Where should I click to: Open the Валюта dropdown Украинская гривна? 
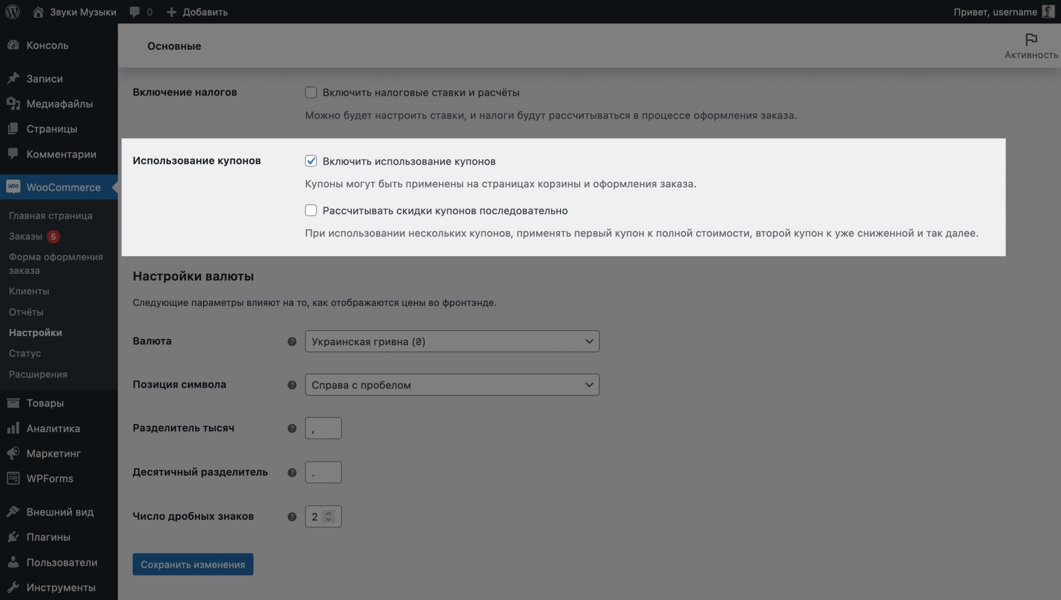(x=452, y=341)
